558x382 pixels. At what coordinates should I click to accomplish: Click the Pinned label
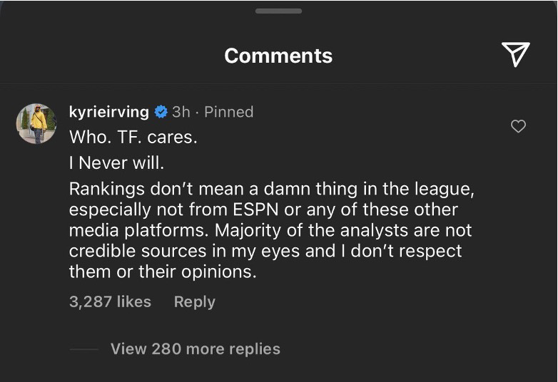coord(228,112)
